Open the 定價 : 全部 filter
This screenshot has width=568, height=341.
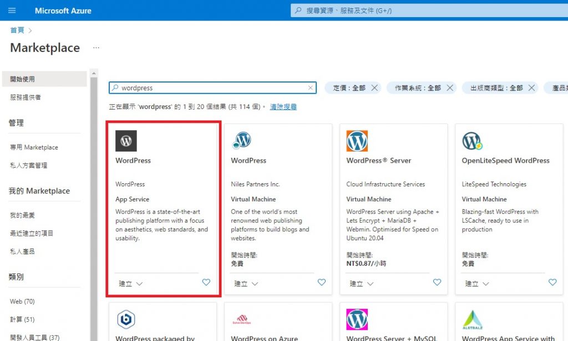click(x=349, y=88)
